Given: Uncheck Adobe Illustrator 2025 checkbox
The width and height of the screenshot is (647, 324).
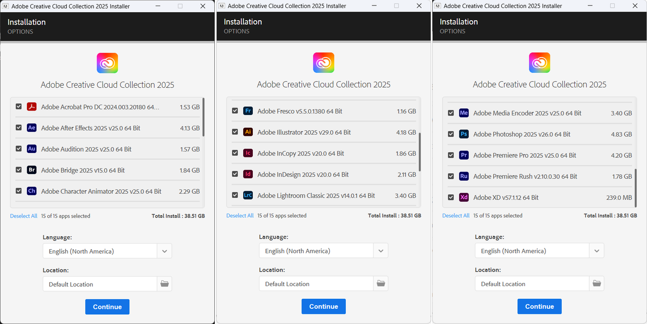Looking at the screenshot, I should (x=235, y=132).
